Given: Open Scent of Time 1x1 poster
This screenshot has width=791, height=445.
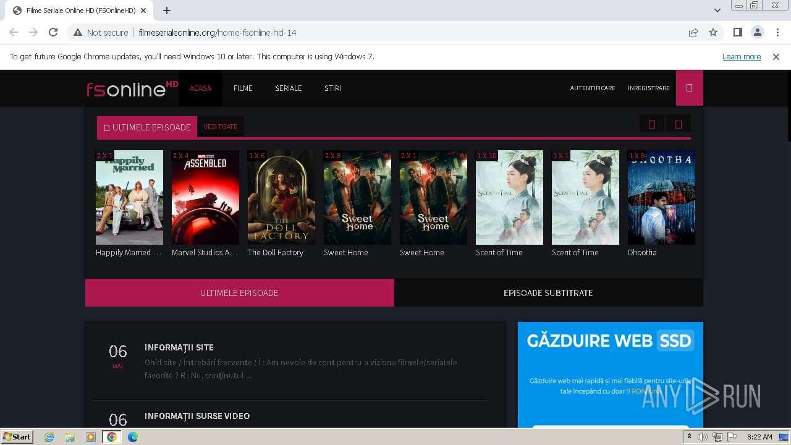Looking at the screenshot, I should click(585, 197).
